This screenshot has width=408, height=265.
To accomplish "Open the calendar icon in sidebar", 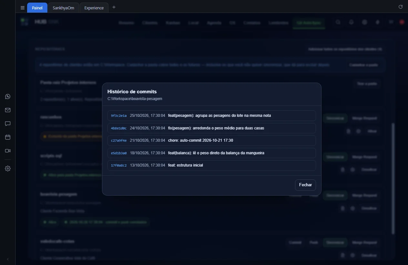I will [x=8, y=137].
